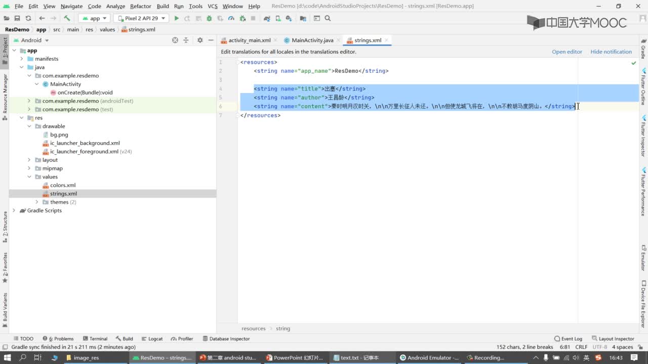This screenshot has width=648, height=364.
Task: Expand the manifests folder
Action: point(22,59)
